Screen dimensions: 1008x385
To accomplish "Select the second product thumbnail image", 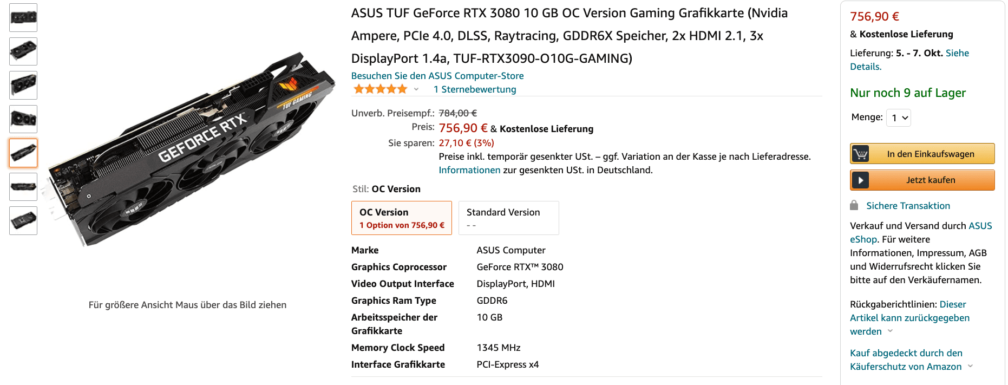I will pyautogui.click(x=23, y=51).
